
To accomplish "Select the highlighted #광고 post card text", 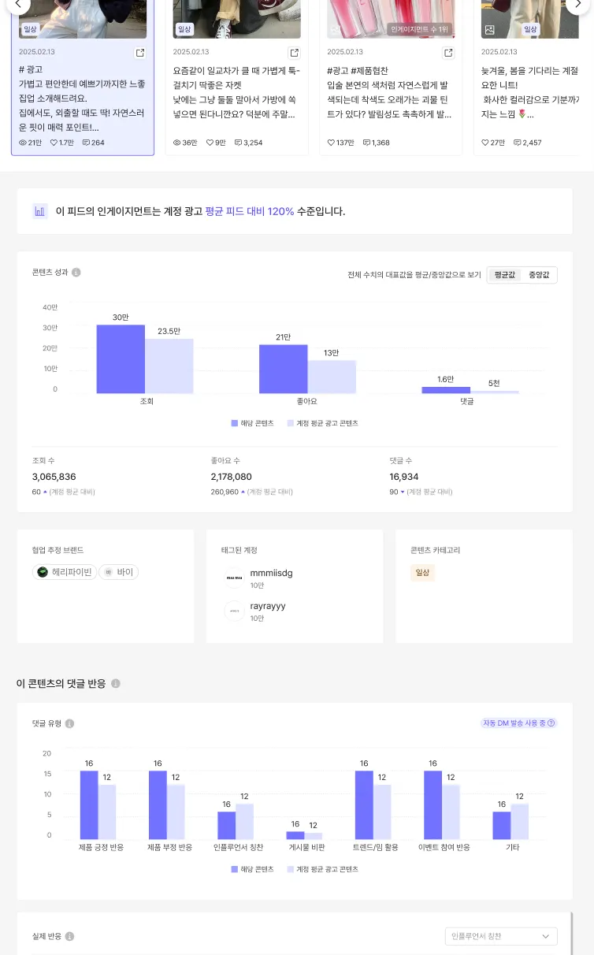I will point(82,98).
